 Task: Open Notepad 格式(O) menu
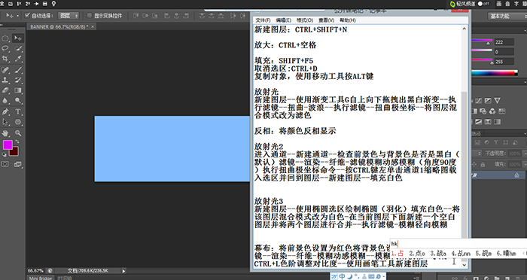pos(304,20)
